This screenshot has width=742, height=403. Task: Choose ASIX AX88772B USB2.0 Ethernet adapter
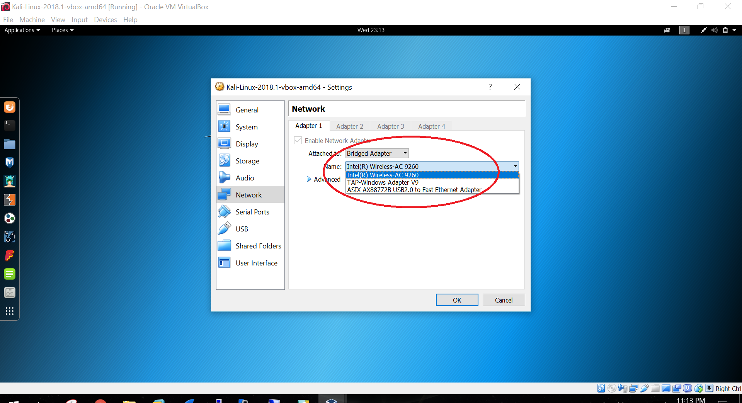414,190
